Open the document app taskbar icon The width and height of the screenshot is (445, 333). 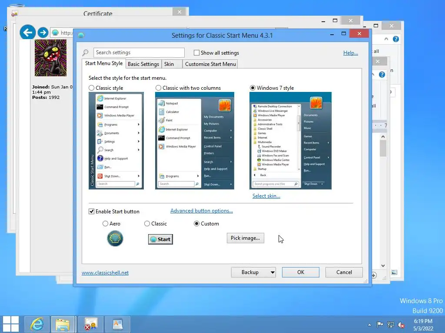point(117,324)
